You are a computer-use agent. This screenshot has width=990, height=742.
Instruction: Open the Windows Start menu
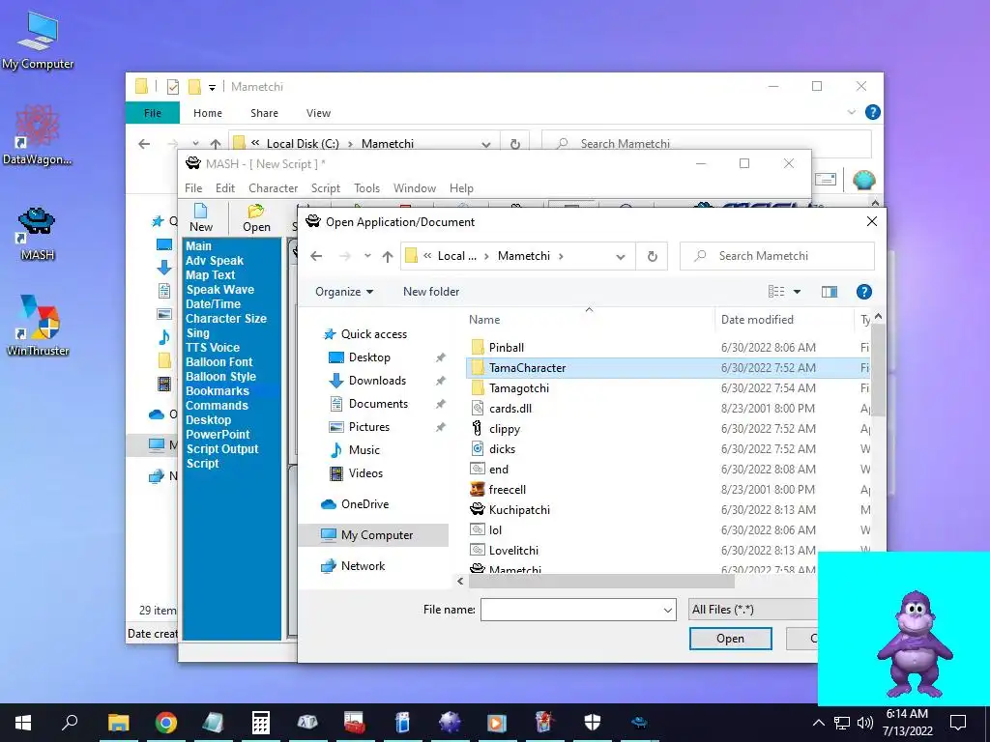pos(23,723)
